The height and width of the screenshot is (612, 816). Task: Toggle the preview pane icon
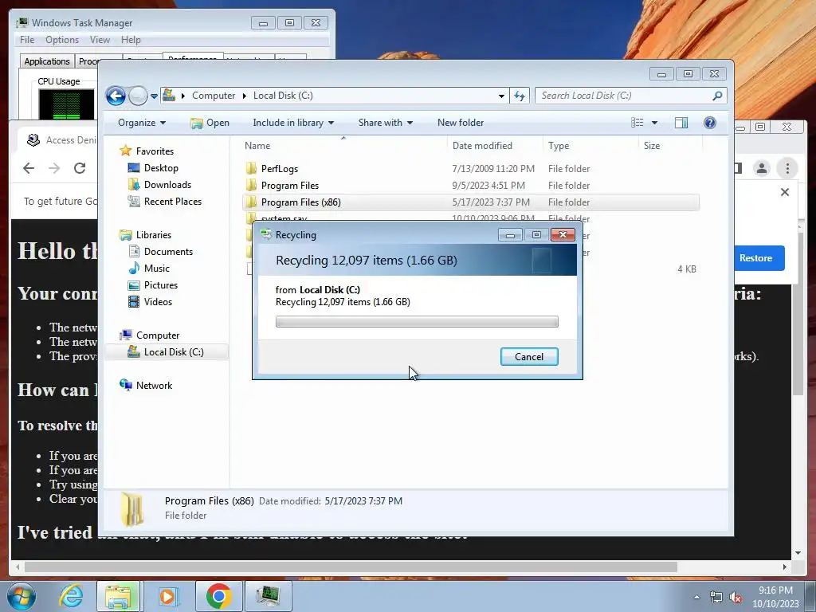pos(681,123)
